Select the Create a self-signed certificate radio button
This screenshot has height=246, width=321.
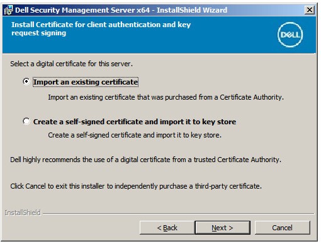point(26,121)
